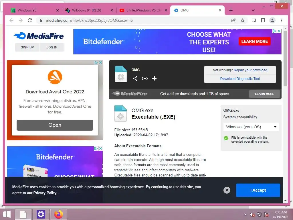Screen dimensions: 293x220
Task: Click the scrollbar down arrow
Action: tap(285, 201)
